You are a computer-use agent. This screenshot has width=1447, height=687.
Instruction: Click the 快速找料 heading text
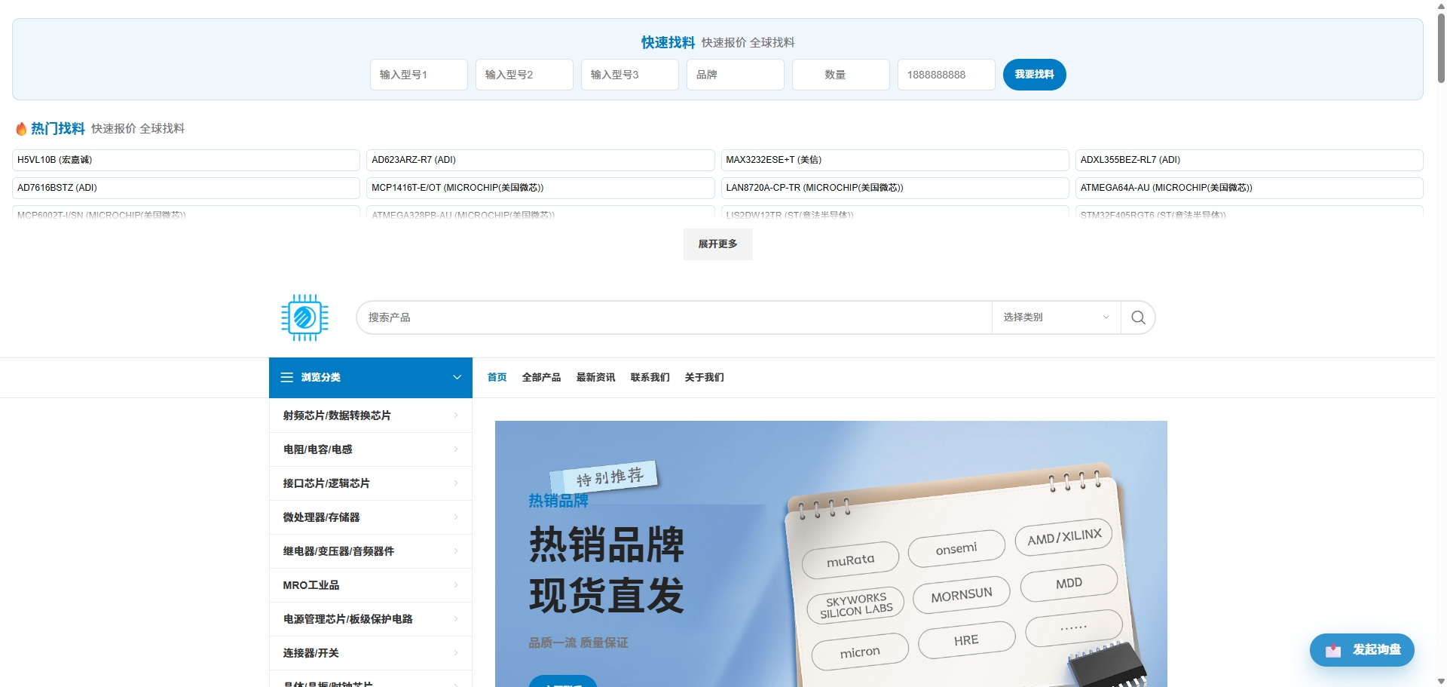tap(668, 43)
